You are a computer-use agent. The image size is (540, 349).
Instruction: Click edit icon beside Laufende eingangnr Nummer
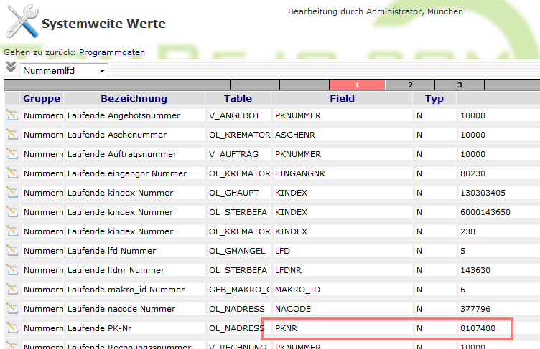(x=12, y=173)
